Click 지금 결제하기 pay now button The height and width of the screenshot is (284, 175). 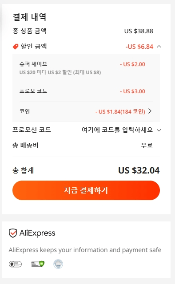[86, 190]
